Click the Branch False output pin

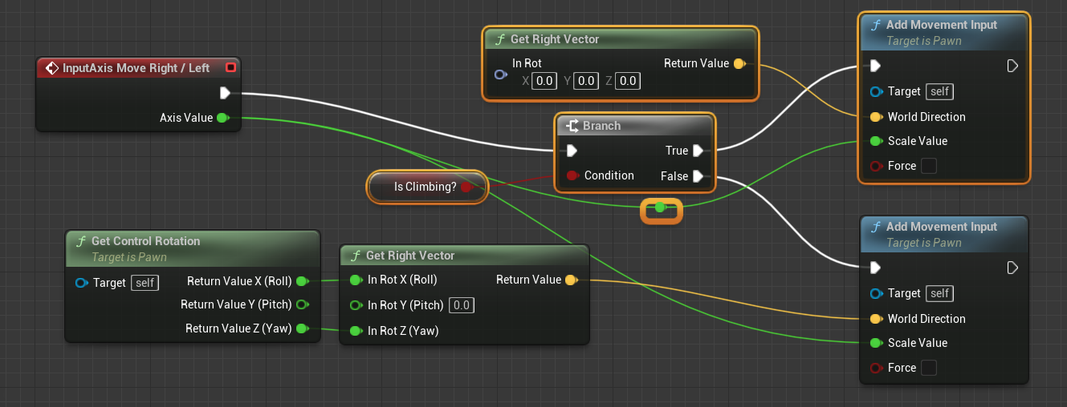698,176
